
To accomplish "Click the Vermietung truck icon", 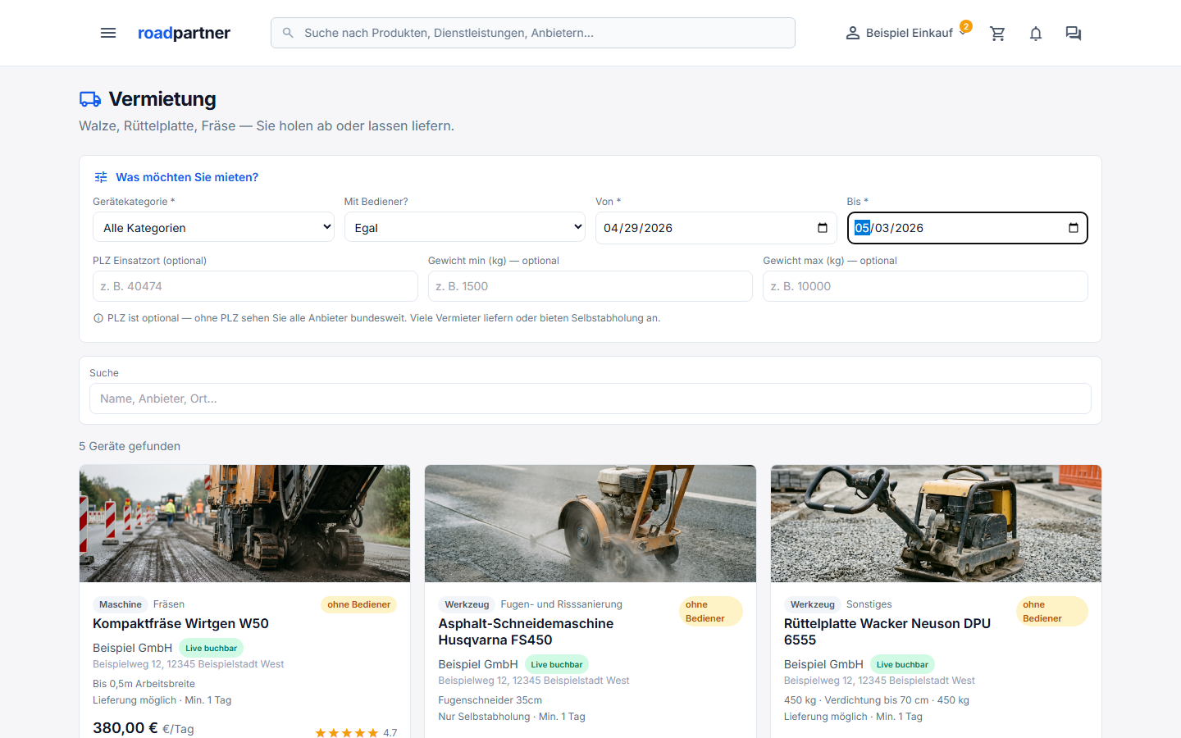I will pyautogui.click(x=90, y=99).
